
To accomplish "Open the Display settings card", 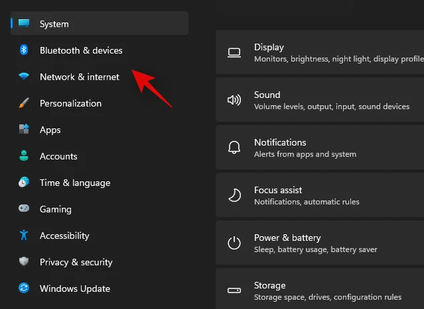I will click(320, 52).
